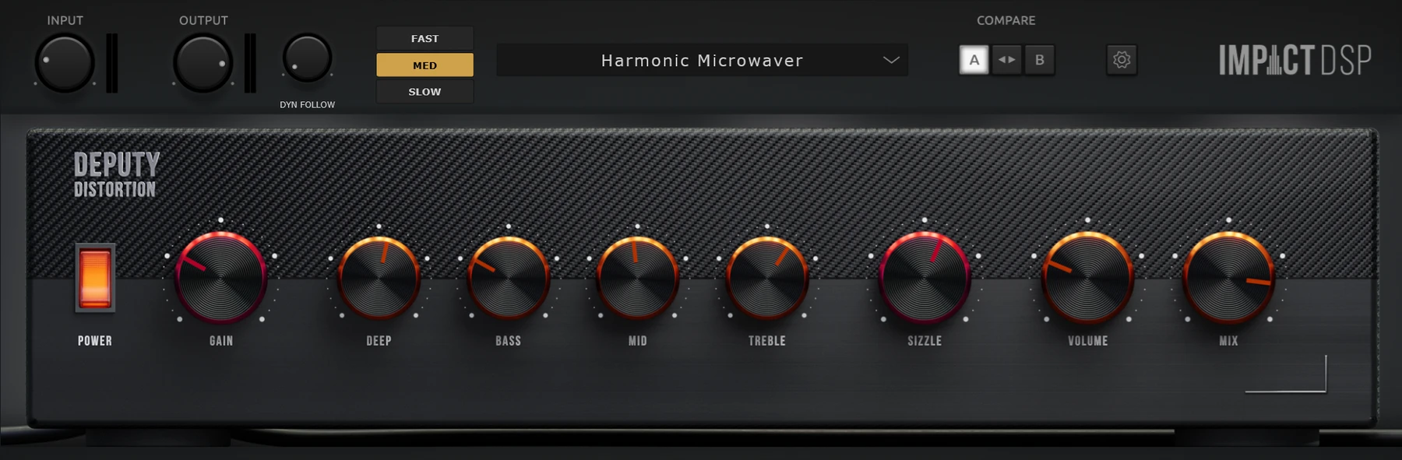
Task: Click the Input level knob
Action: click(x=65, y=63)
